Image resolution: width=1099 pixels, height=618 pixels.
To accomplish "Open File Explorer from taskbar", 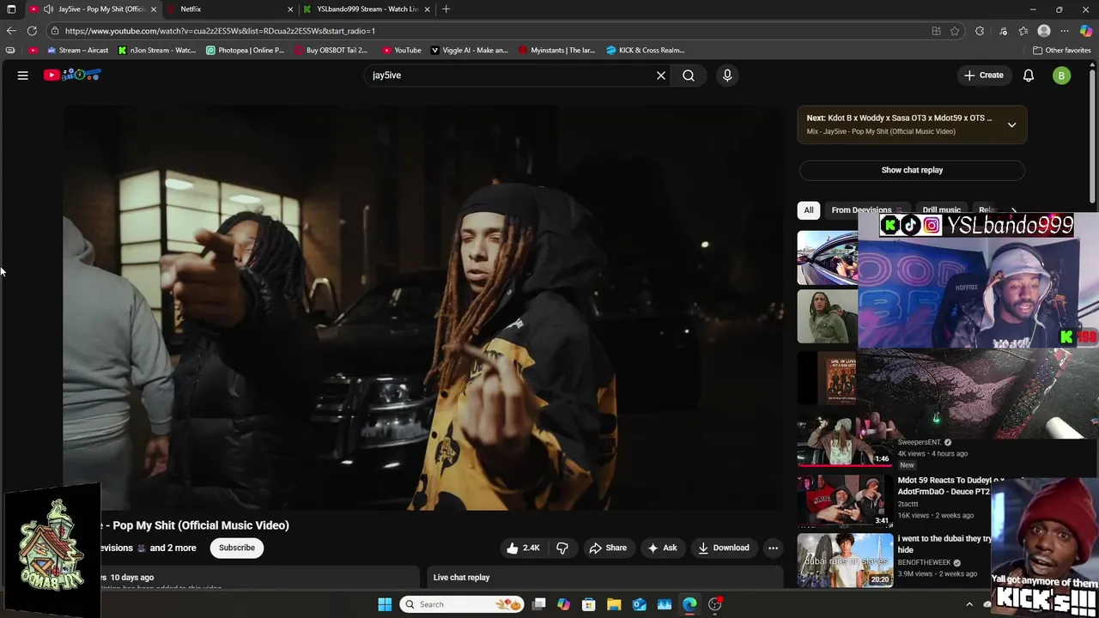I will point(614,604).
